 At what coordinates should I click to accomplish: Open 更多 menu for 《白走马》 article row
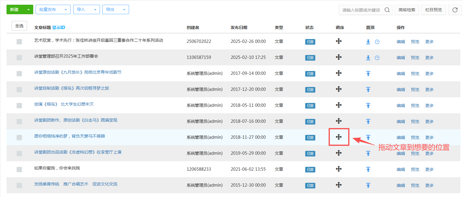[x=429, y=122]
